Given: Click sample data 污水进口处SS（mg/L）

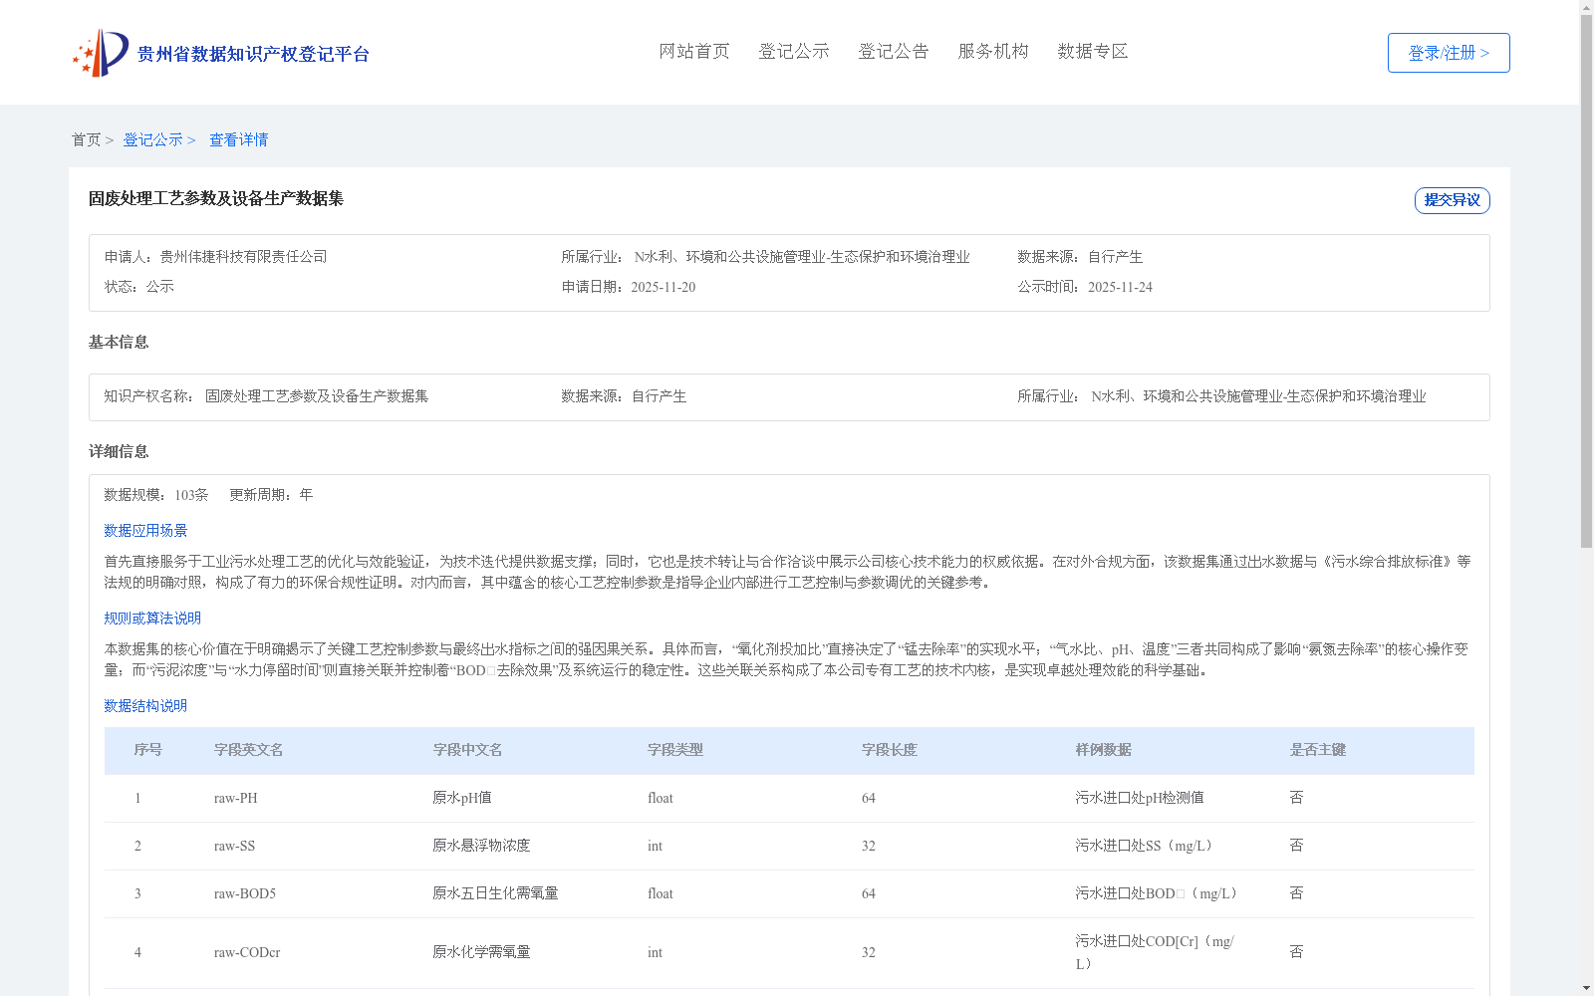Looking at the screenshot, I should (x=1147, y=846).
